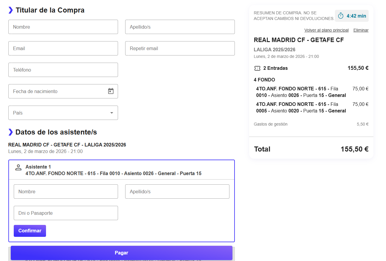Select the Fila 0005 Asiento 0020 summary ticket line

click(x=301, y=107)
